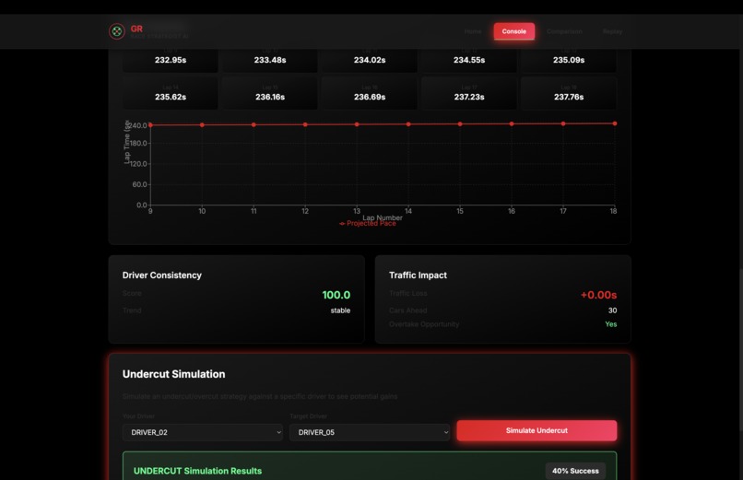Select the chart data point at lap 13

pos(357,124)
